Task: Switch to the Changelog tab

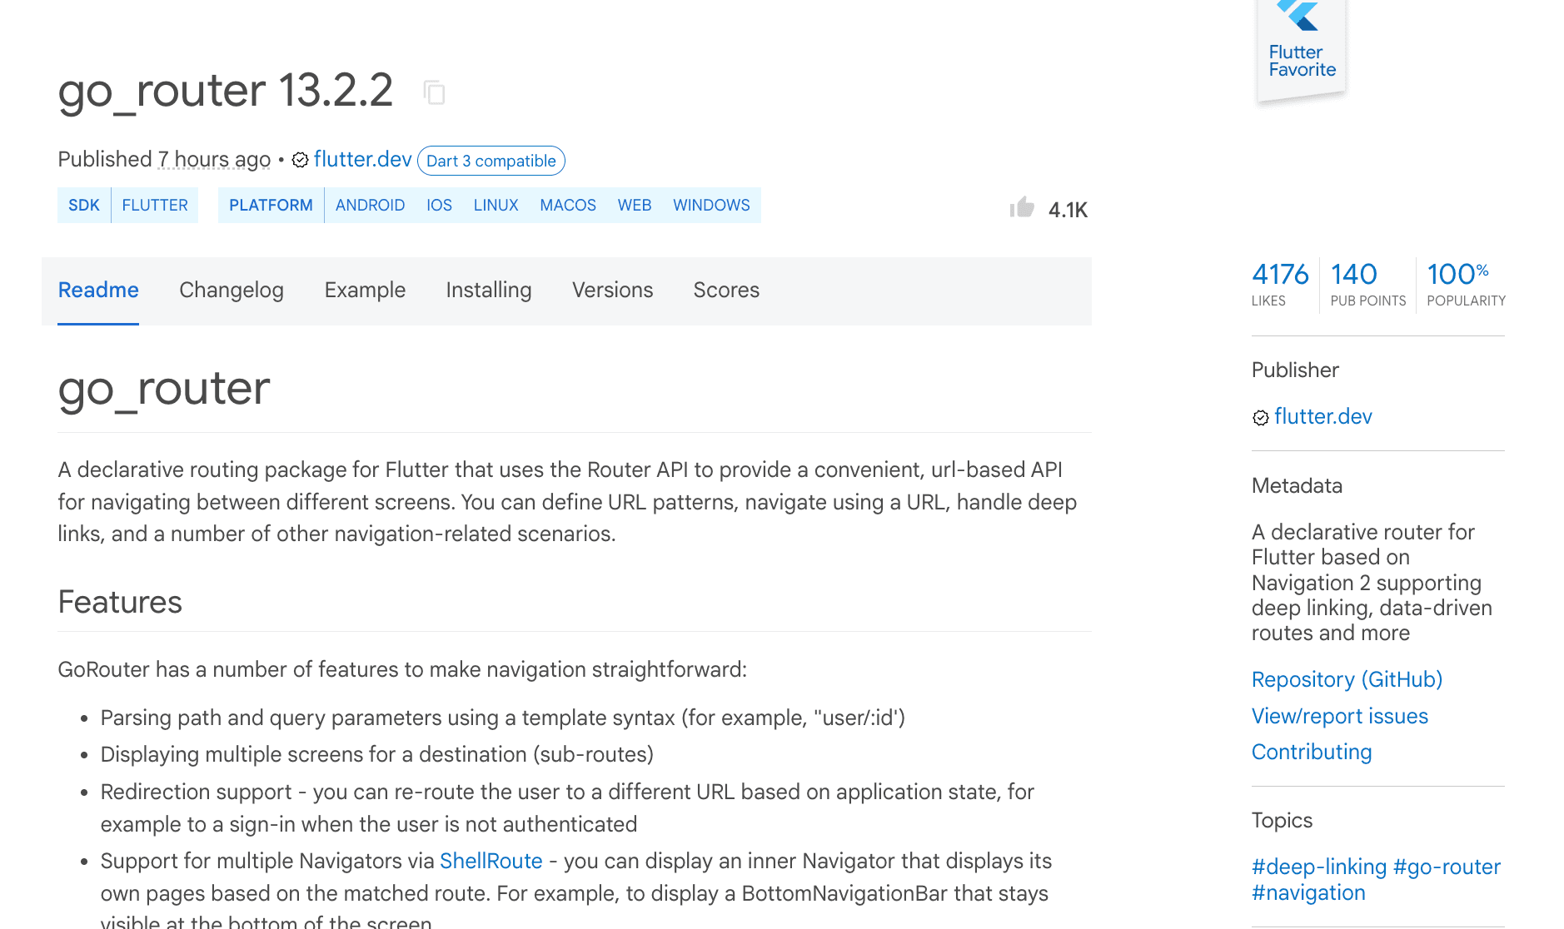Action: (232, 290)
